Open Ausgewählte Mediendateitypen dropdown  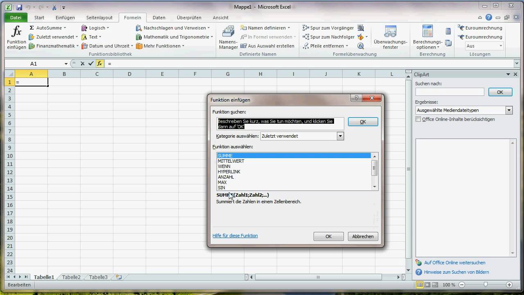pos(509,110)
